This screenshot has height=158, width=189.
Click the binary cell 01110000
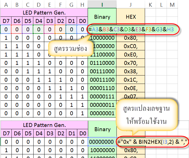point(102,63)
